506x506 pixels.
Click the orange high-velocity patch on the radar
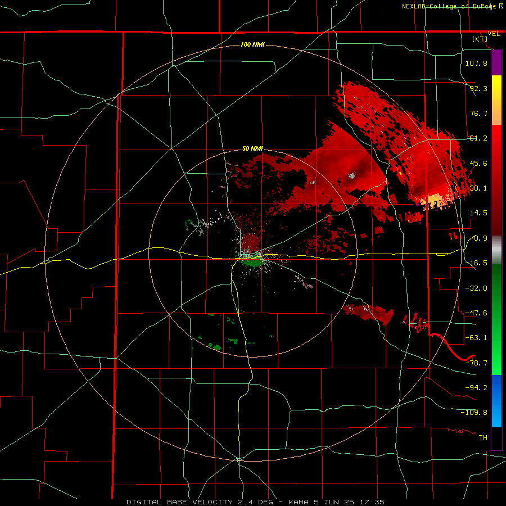[436, 201]
